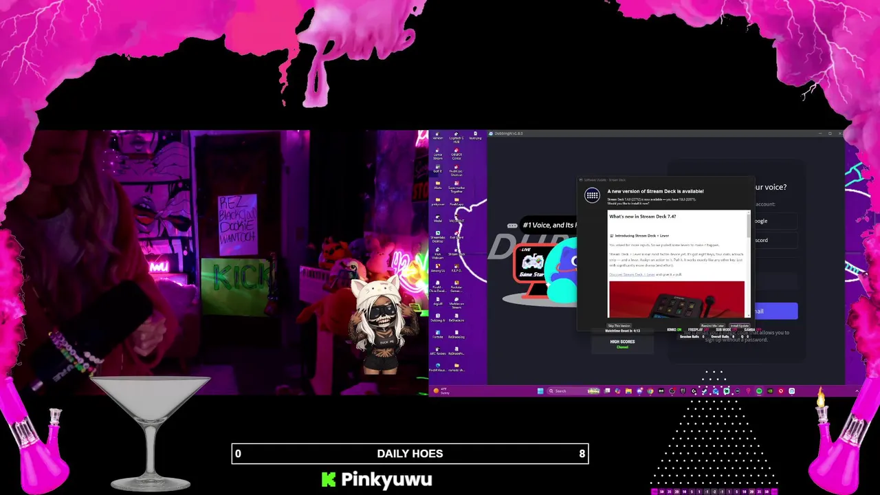The height and width of the screenshot is (495, 880).
Task: Open Task View from the taskbar
Action: tap(608, 391)
